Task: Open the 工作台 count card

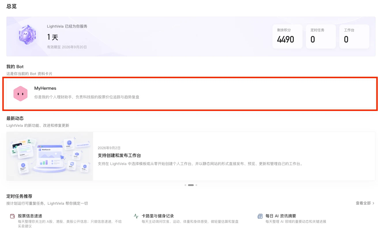Action: [x=354, y=37]
